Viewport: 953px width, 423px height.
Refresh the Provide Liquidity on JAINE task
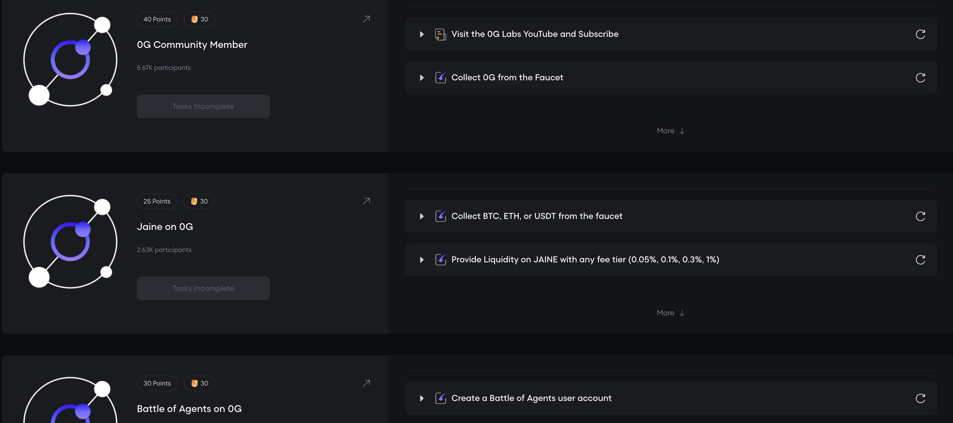tap(921, 260)
